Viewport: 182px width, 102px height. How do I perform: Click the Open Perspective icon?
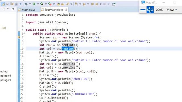coord(114,4)
